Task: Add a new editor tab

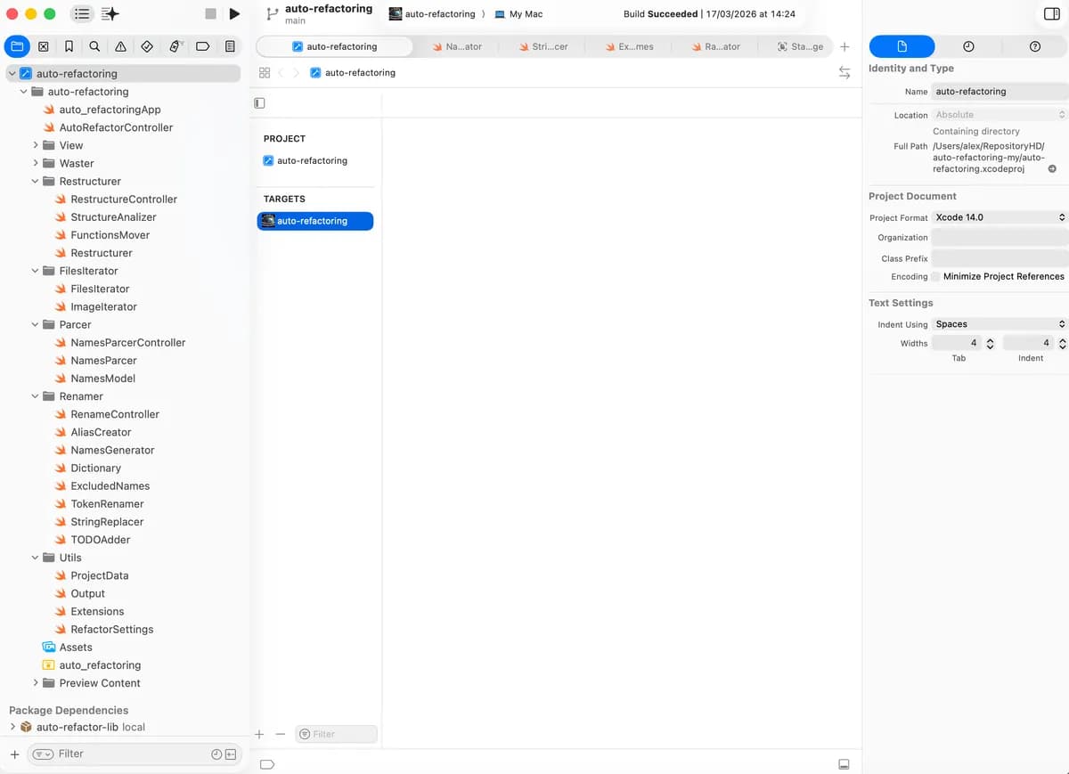Action: pyautogui.click(x=845, y=46)
